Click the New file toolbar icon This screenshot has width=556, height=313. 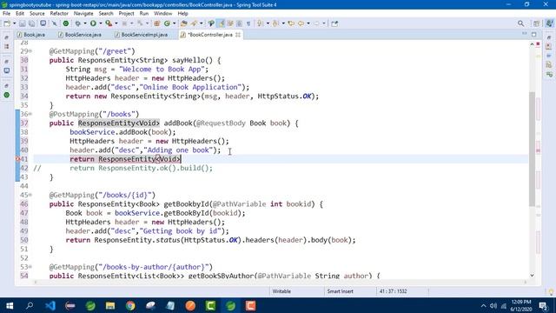(7, 23)
